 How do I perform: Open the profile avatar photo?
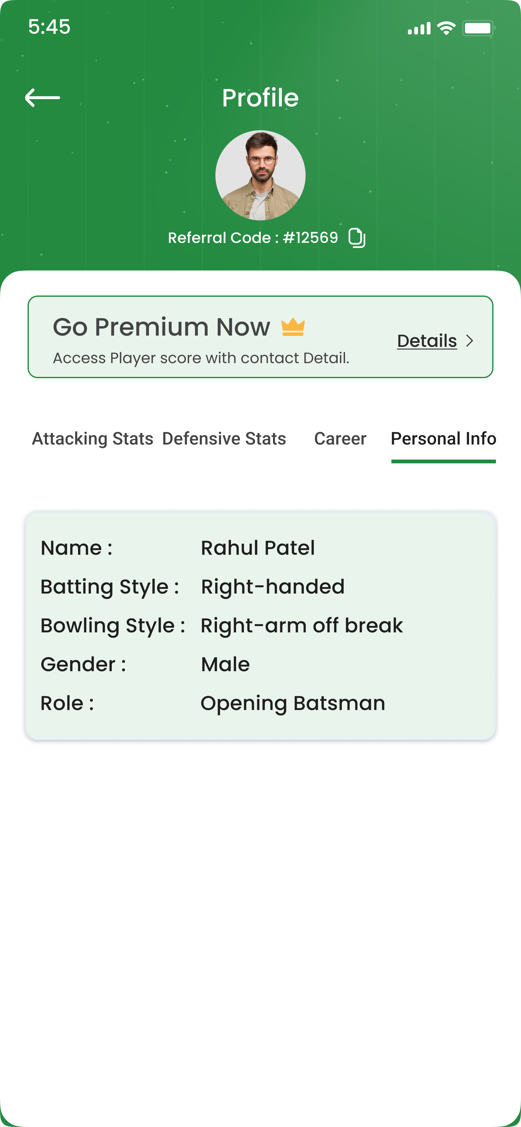pyautogui.click(x=260, y=175)
